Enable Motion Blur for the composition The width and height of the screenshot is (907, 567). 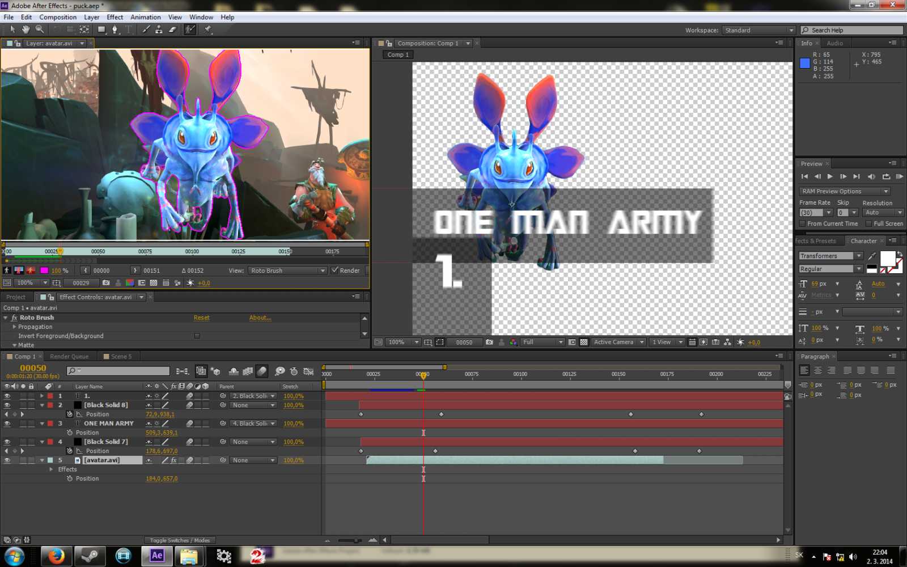(x=261, y=371)
